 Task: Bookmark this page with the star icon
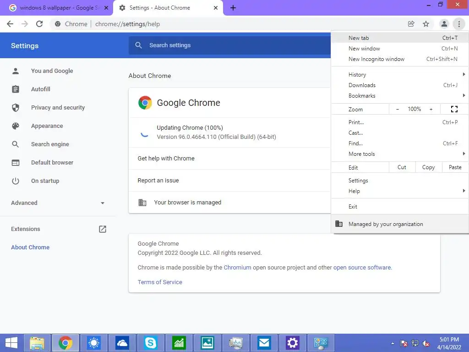[426, 24]
